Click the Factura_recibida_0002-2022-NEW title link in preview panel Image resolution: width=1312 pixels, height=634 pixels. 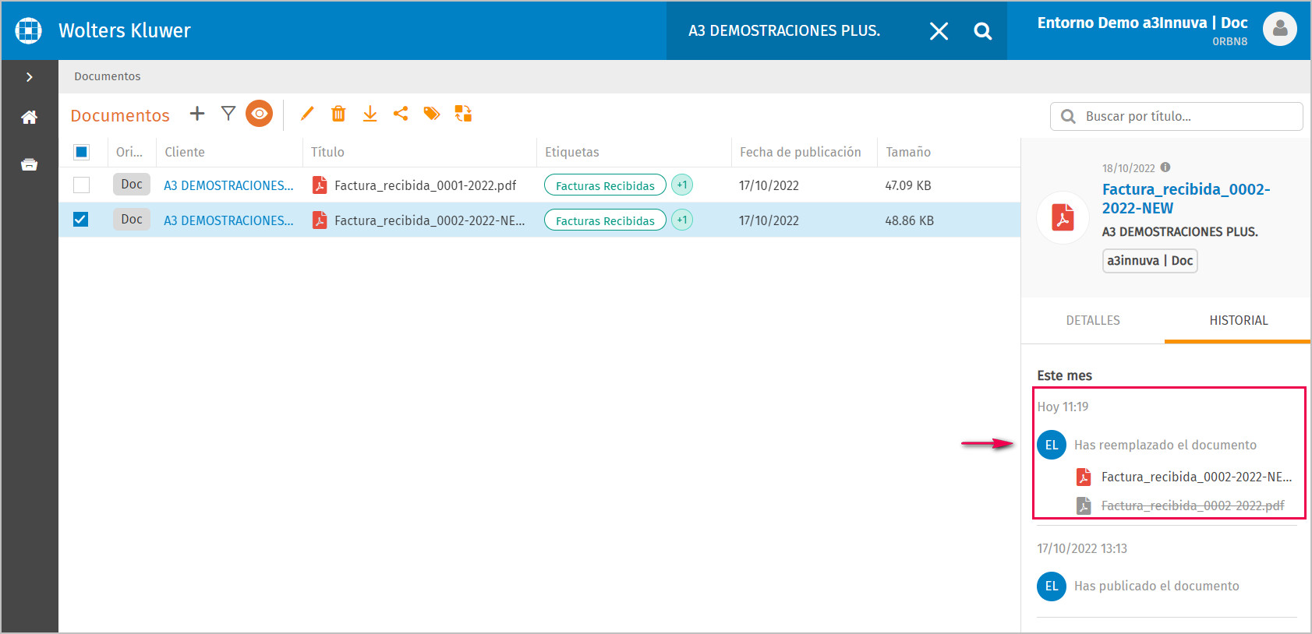click(1185, 199)
